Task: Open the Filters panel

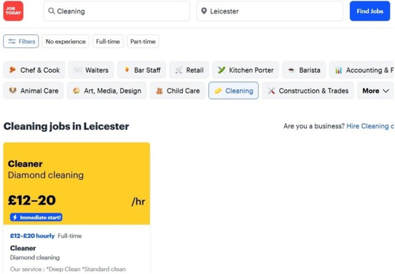Action: (21, 41)
